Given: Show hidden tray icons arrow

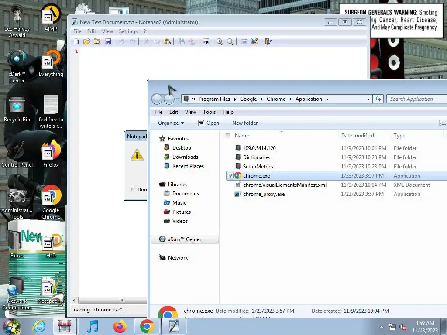Looking at the screenshot, I should coord(382,327).
